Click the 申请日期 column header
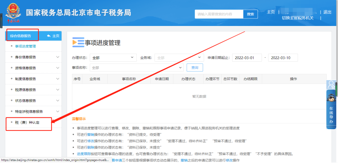Screen dimensions: 338x163 [x=162, y=79]
